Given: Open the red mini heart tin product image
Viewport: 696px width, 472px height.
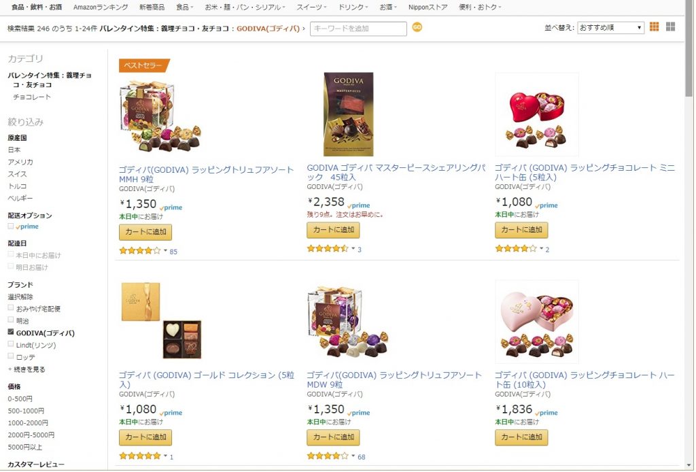Looking at the screenshot, I should point(537,114).
